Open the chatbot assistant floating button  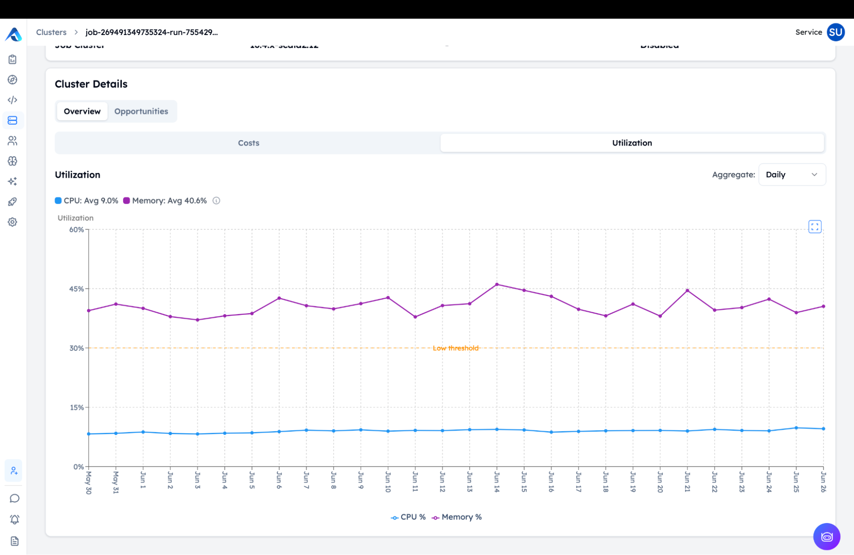coord(827,537)
